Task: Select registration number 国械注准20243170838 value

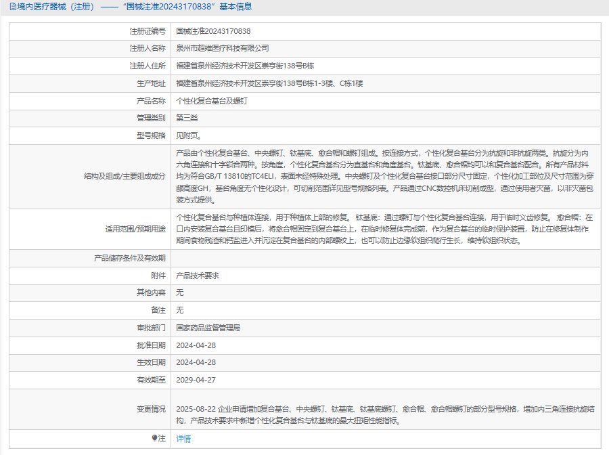Action: (x=213, y=31)
